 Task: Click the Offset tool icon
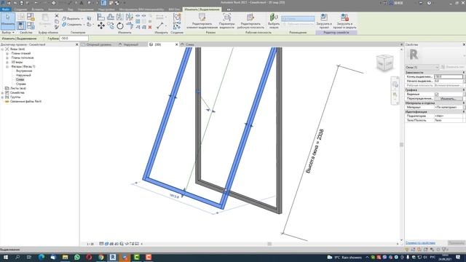pos(111,17)
